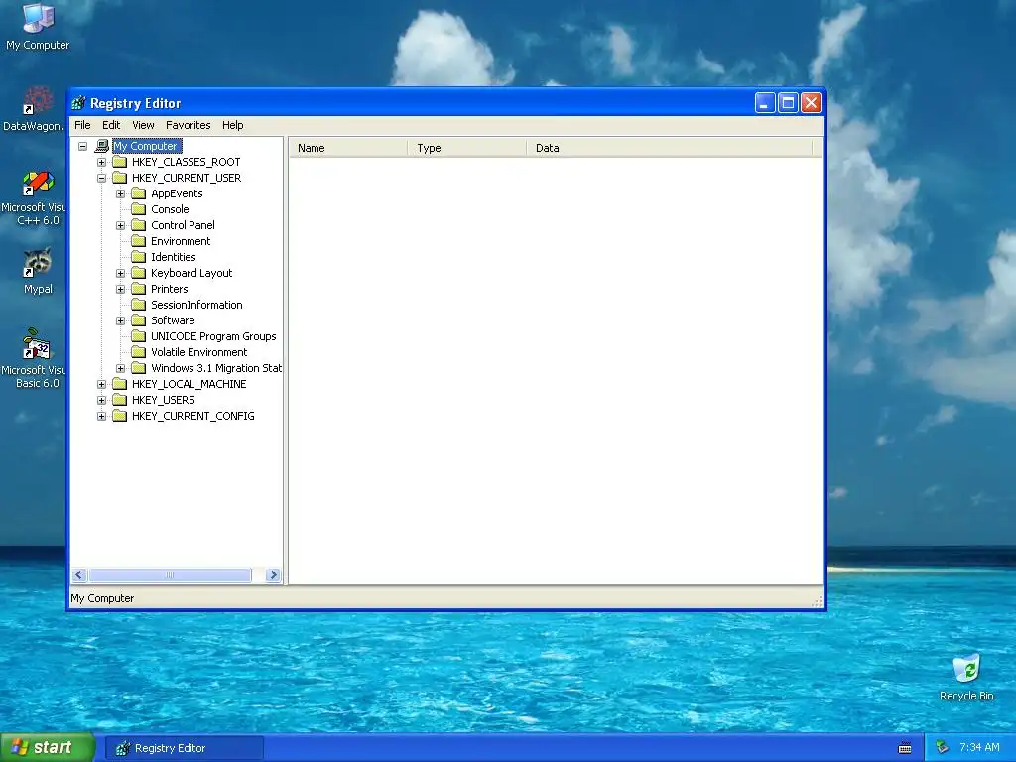The width and height of the screenshot is (1016, 762).
Task: Open the Help menu
Action: coord(232,125)
